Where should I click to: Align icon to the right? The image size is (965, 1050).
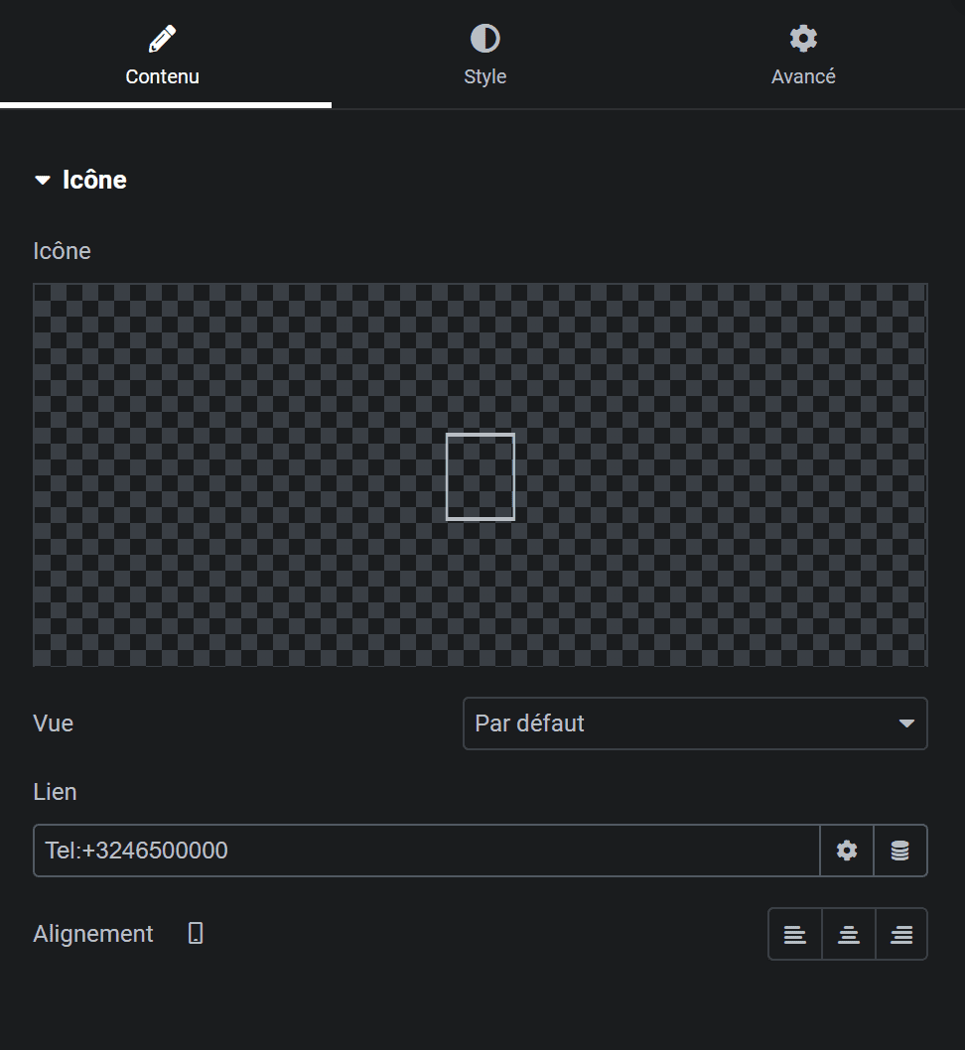901,934
